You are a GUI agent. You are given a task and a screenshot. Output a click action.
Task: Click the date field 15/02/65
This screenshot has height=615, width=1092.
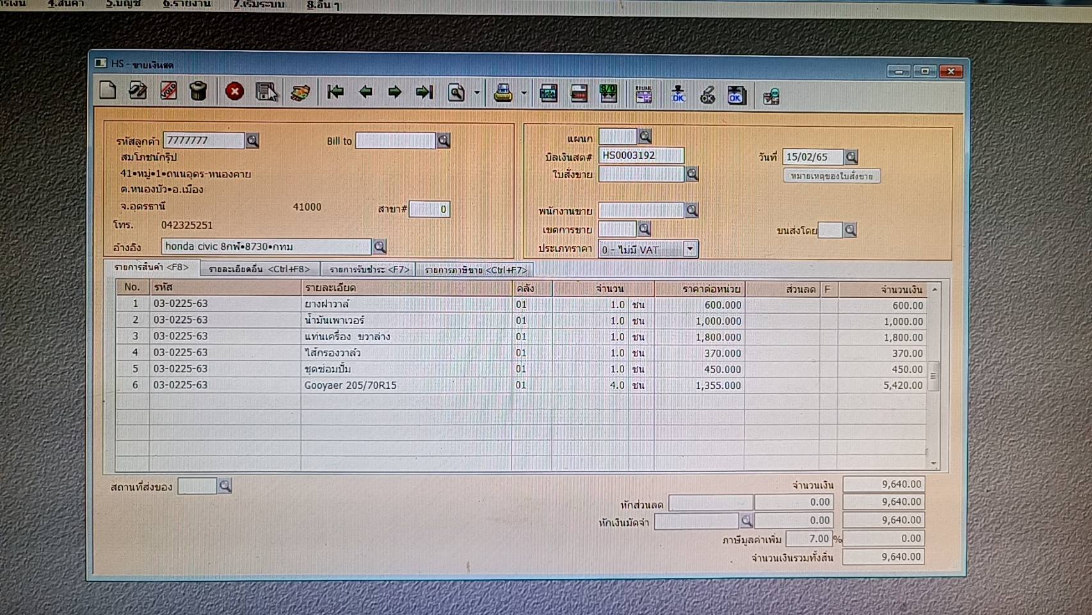[x=813, y=157]
